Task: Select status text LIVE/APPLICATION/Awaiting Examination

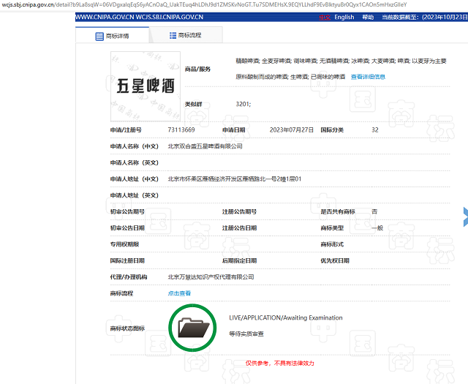Action: pyautogui.click(x=286, y=317)
